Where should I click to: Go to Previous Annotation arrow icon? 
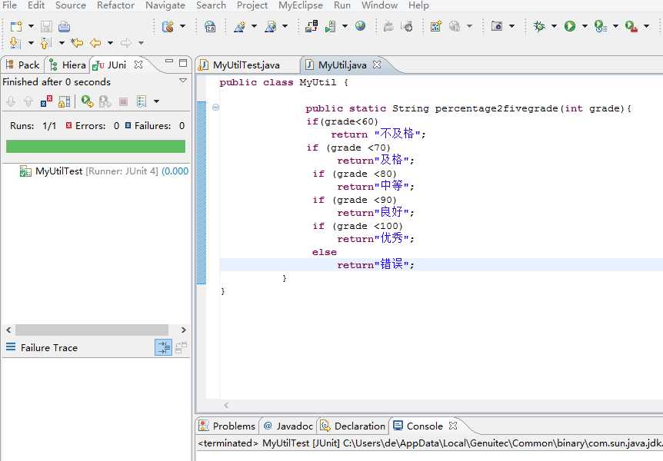(x=45, y=43)
